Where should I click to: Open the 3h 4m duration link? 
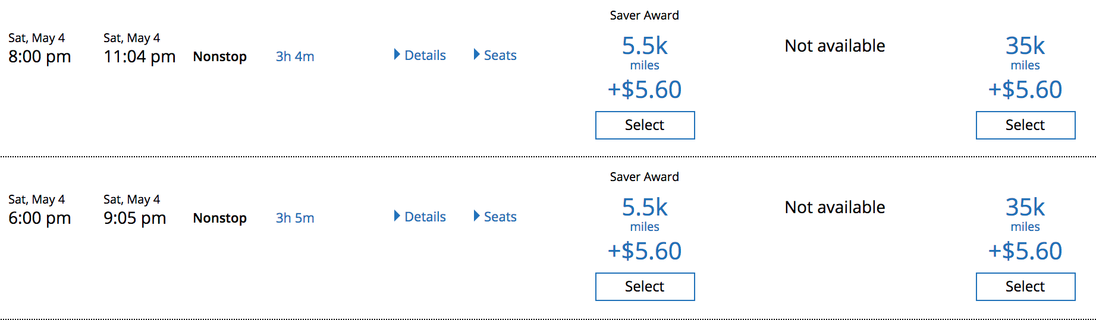(295, 56)
